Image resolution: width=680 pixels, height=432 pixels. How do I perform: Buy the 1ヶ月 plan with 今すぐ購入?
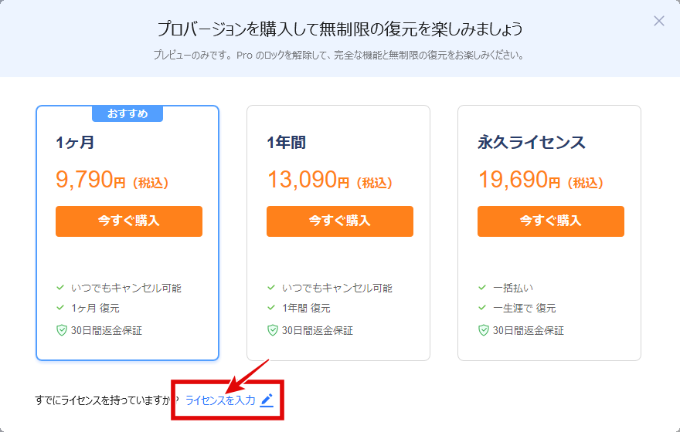click(x=129, y=221)
